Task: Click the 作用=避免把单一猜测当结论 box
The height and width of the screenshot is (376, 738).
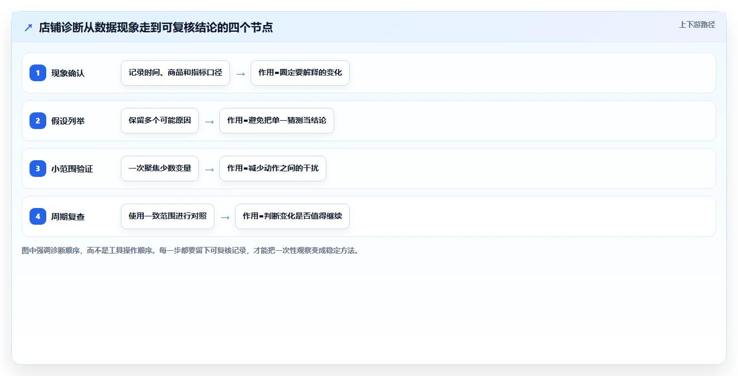Action: 277,121
